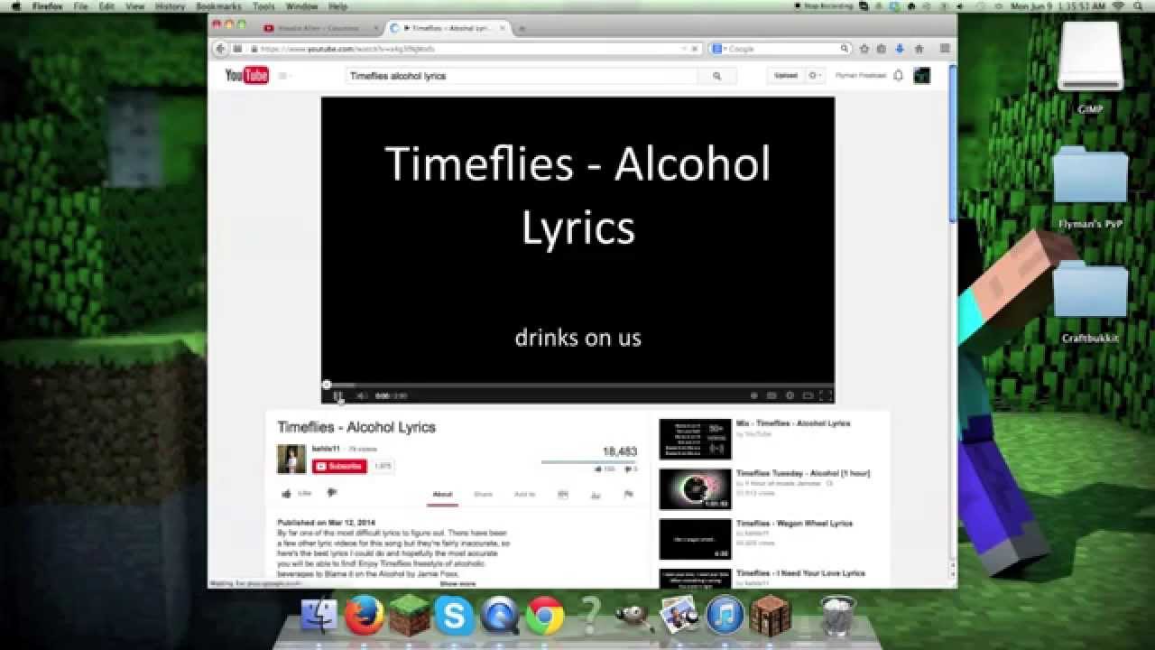
Task: Stop page loading with X button
Action: 694,49
